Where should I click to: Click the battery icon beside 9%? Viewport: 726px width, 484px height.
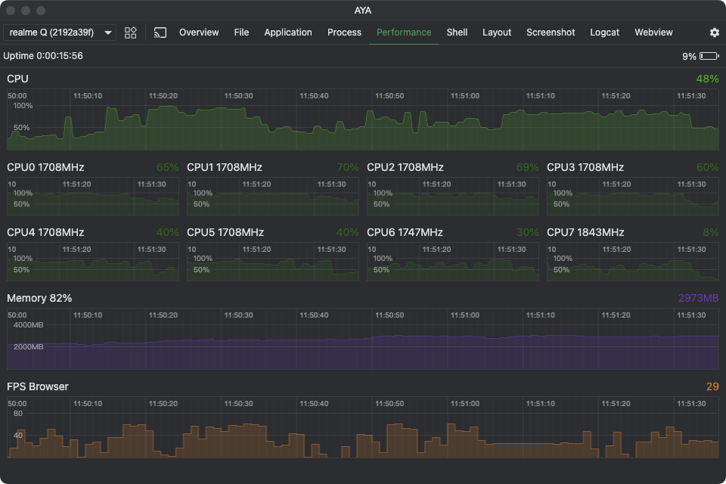click(709, 56)
